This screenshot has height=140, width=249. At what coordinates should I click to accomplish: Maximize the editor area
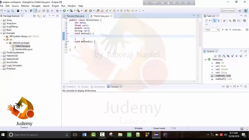(198, 16)
